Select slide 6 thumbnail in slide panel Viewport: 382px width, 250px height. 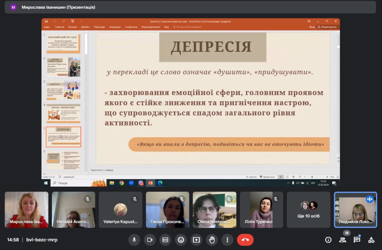click(x=63, y=160)
